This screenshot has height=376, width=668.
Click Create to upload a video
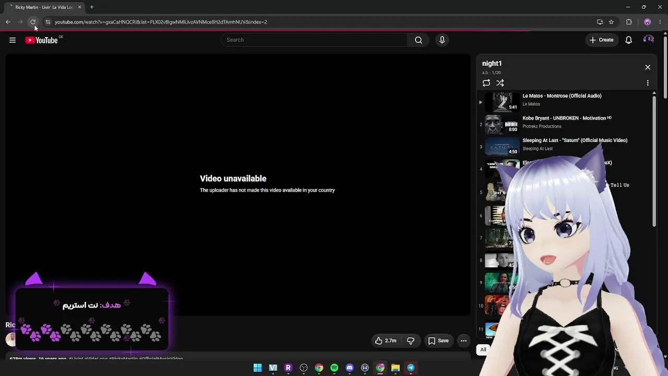602,40
